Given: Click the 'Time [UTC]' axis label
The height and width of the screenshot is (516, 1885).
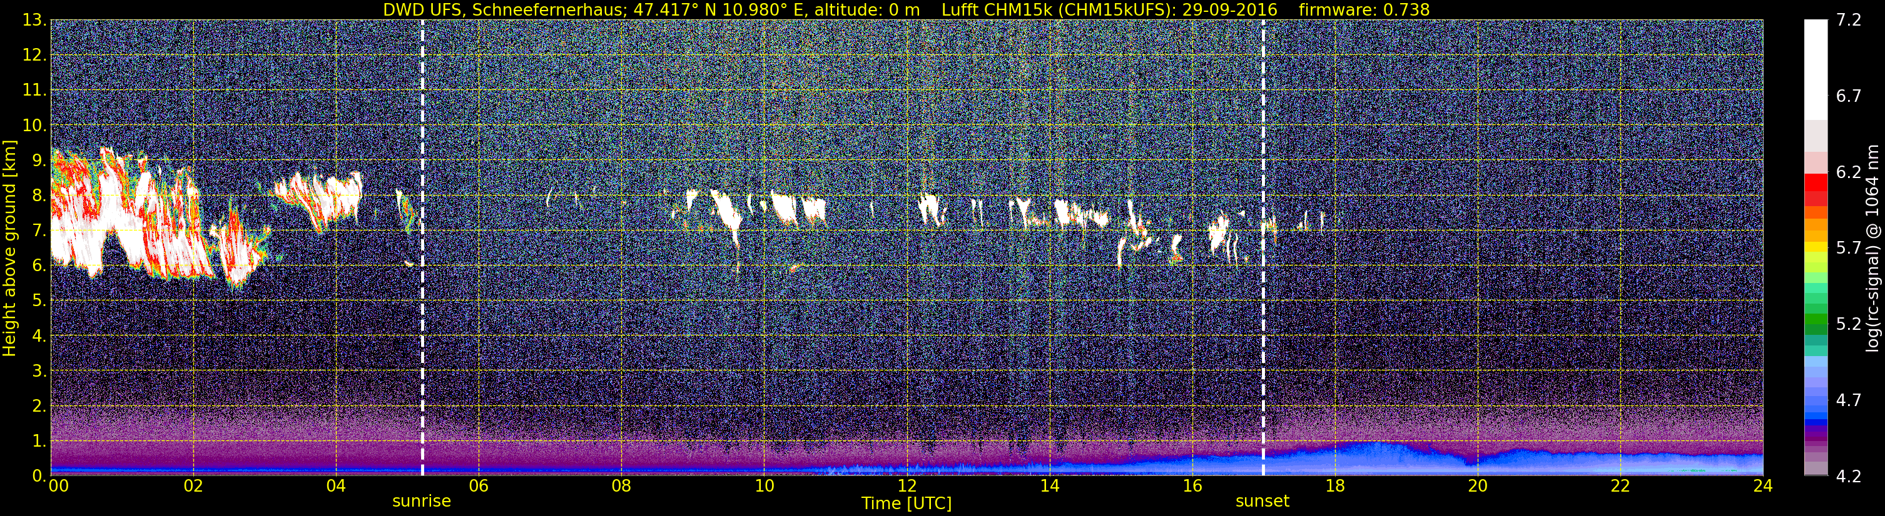Looking at the screenshot, I should 907,503.
